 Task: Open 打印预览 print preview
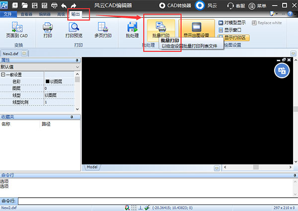point(74,30)
